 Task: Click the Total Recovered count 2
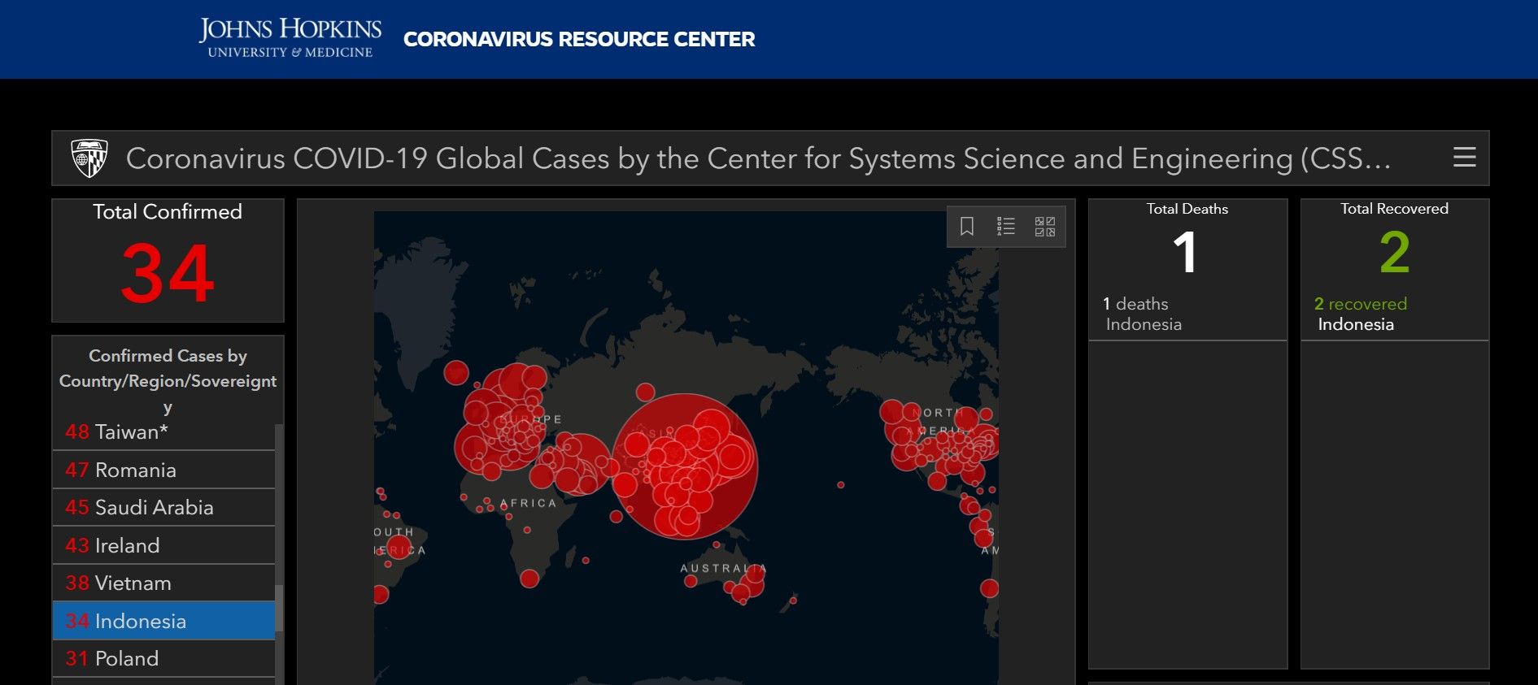[x=1394, y=252]
